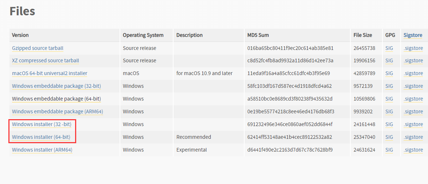Open SIG link for Gzipped source tarball
This screenshot has width=428, height=184.
(389, 48)
